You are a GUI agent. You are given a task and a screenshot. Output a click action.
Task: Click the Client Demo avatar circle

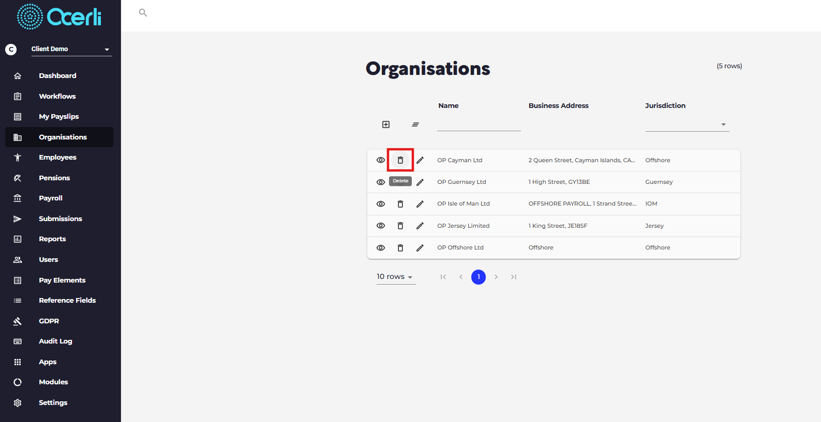click(x=11, y=50)
